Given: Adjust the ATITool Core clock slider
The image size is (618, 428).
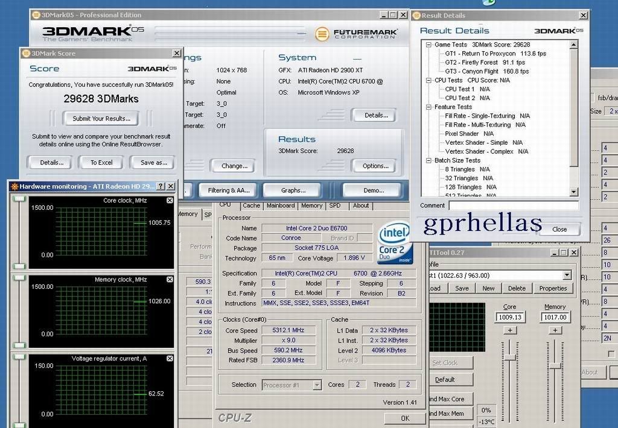Looking at the screenshot, I should click(x=509, y=357).
